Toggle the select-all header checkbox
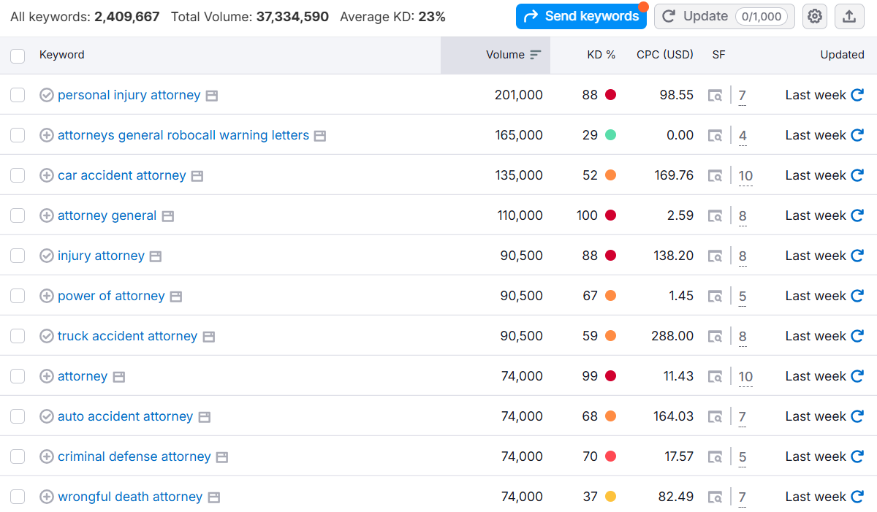 pos(18,56)
